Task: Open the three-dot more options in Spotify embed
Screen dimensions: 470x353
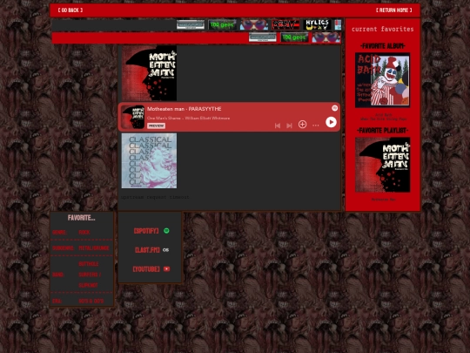Action: coord(316,126)
